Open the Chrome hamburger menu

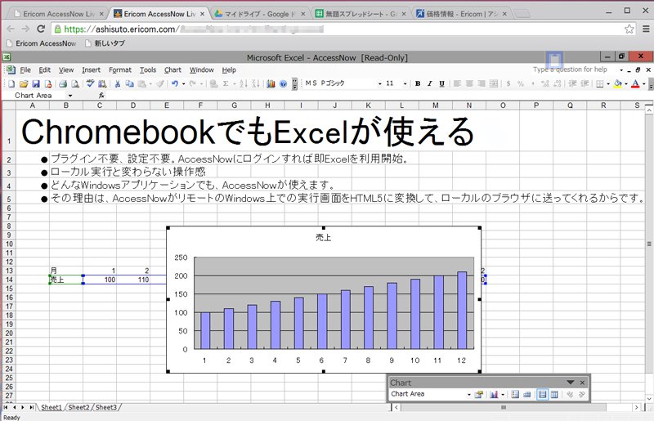pyautogui.click(x=646, y=29)
